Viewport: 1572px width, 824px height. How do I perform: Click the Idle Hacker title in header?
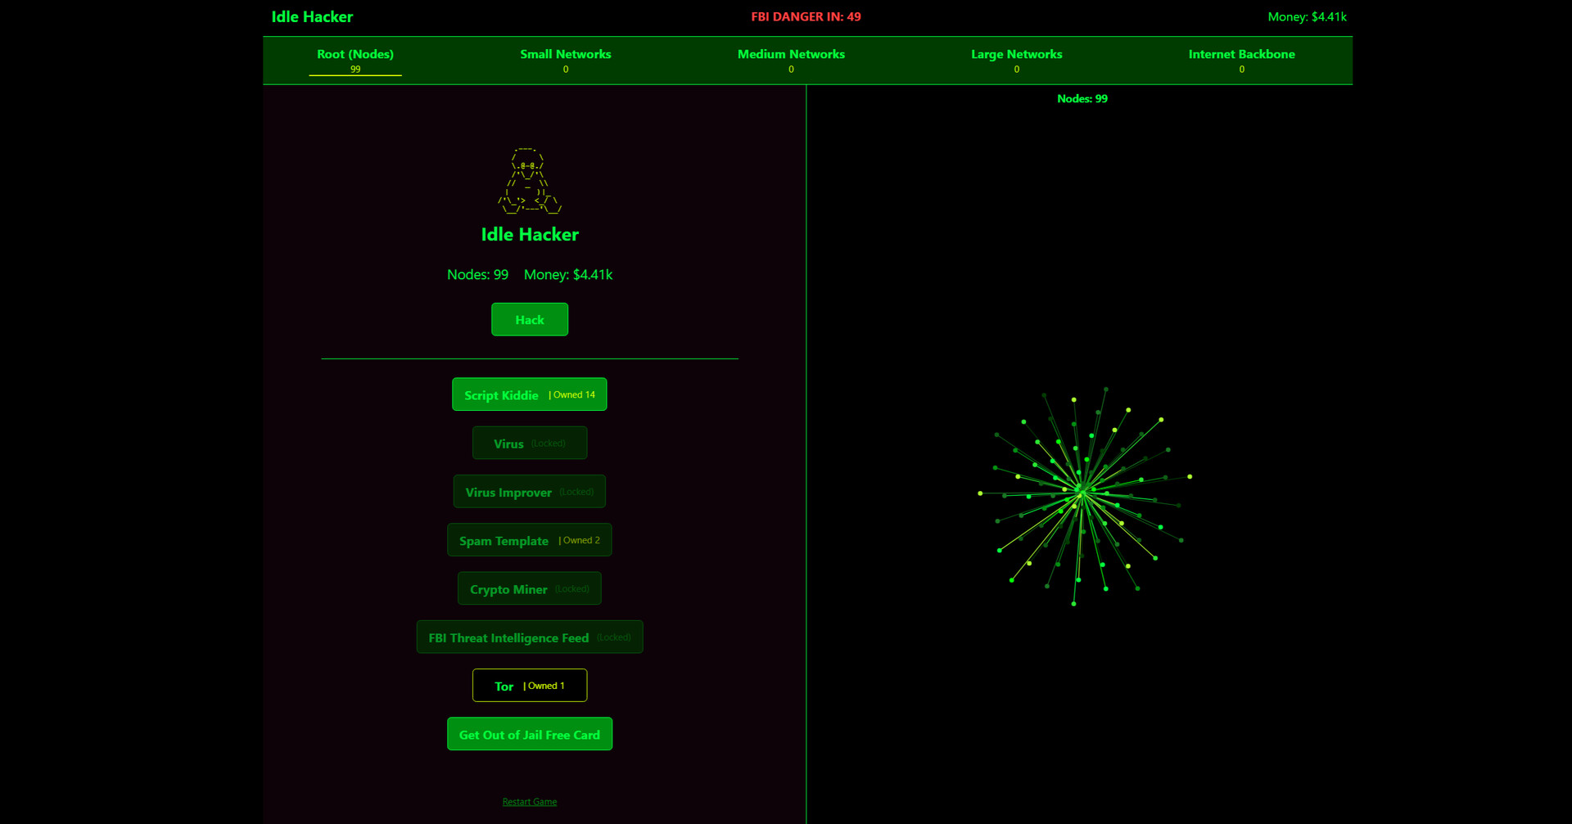312,17
